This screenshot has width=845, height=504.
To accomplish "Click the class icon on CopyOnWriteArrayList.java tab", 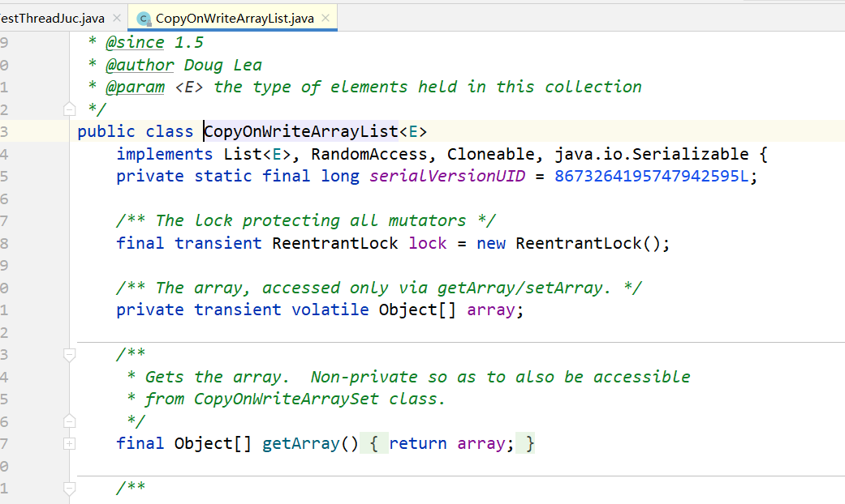I will tap(144, 18).
